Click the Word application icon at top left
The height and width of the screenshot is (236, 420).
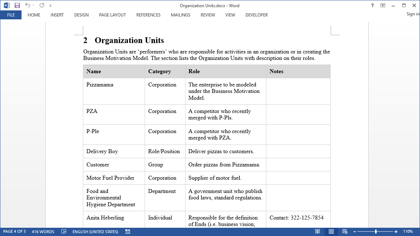click(x=7, y=5)
